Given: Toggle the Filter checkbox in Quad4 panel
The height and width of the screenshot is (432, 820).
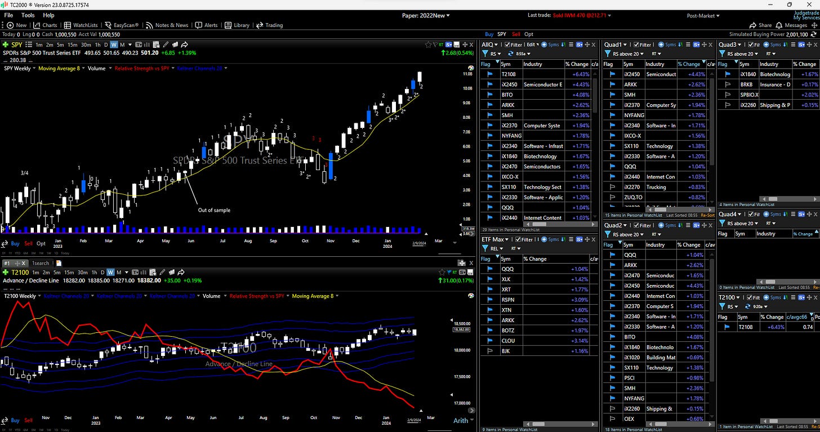Looking at the screenshot, I should coord(751,214).
